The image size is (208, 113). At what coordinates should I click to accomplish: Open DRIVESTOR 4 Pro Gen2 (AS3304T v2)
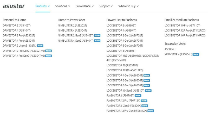24,56
